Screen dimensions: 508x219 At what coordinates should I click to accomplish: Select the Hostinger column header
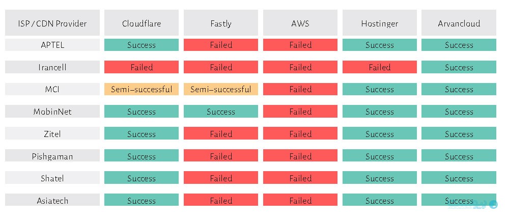click(x=379, y=23)
